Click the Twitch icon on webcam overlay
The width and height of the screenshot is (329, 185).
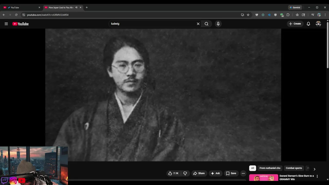tap(4, 180)
